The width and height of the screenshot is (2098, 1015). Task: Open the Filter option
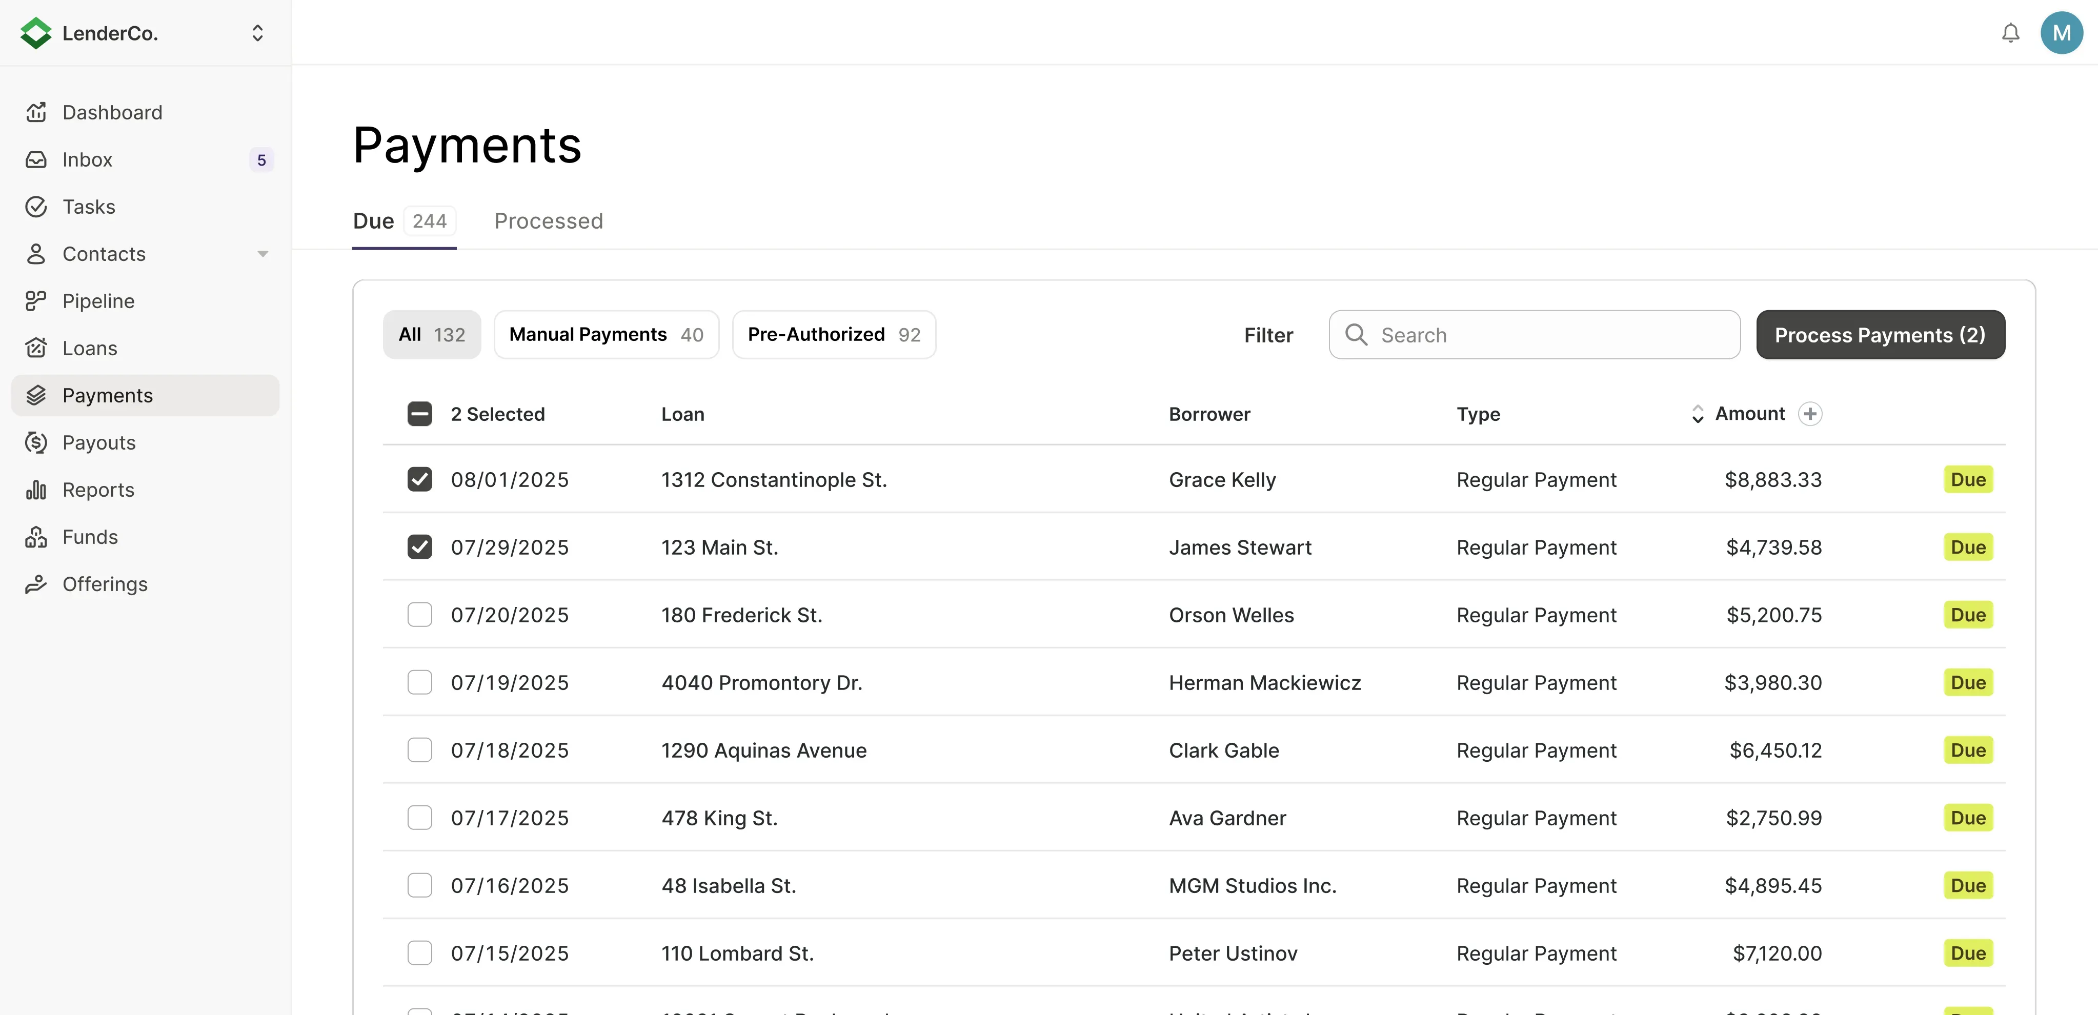click(1268, 335)
